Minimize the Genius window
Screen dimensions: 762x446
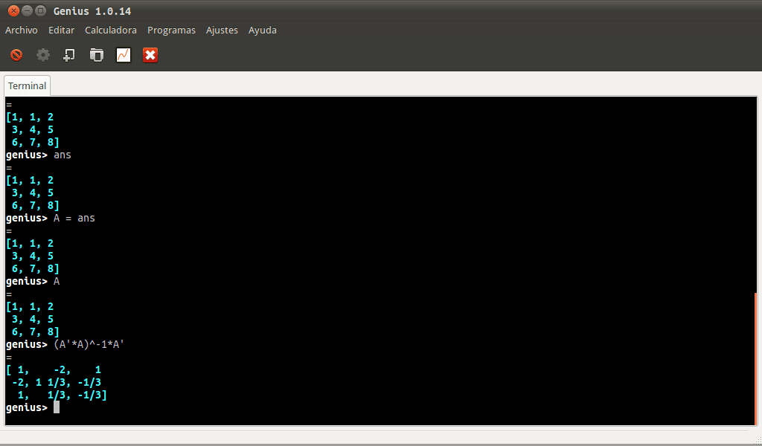(27, 10)
